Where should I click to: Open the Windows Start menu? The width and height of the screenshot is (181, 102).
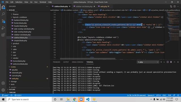coord(3,99)
